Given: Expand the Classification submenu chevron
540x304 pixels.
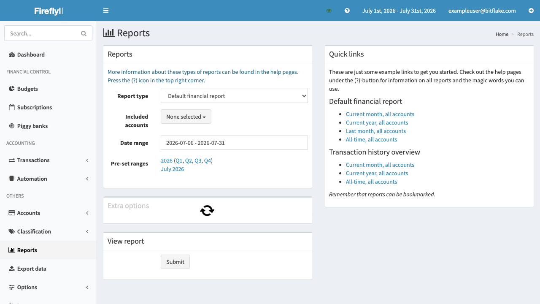Looking at the screenshot, I should pyautogui.click(x=87, y=231).
